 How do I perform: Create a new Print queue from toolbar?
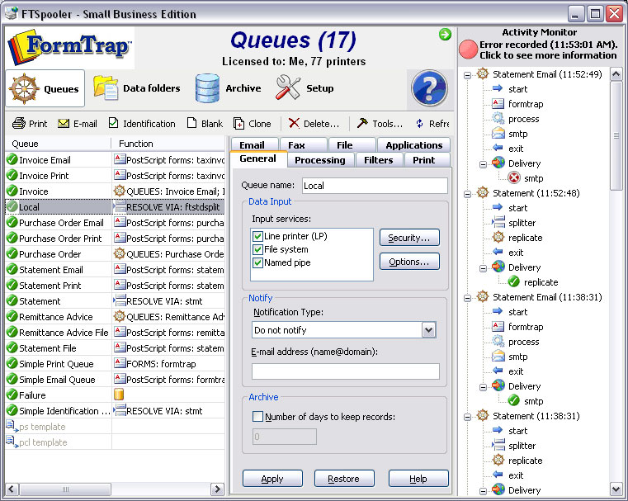(x=30, y=123)
